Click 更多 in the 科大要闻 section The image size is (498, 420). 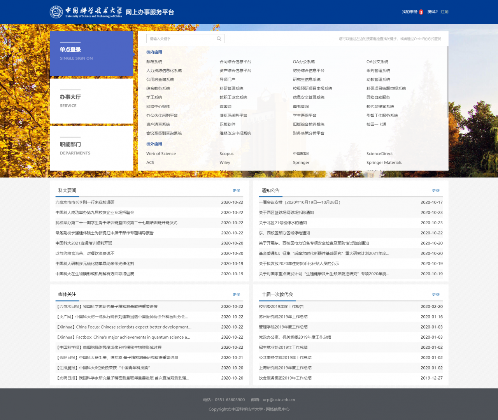(236, 190)
